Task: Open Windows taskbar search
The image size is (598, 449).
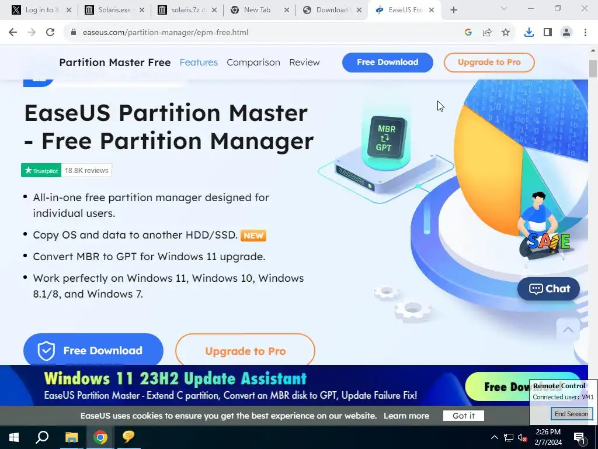Action: coord(42,437)
